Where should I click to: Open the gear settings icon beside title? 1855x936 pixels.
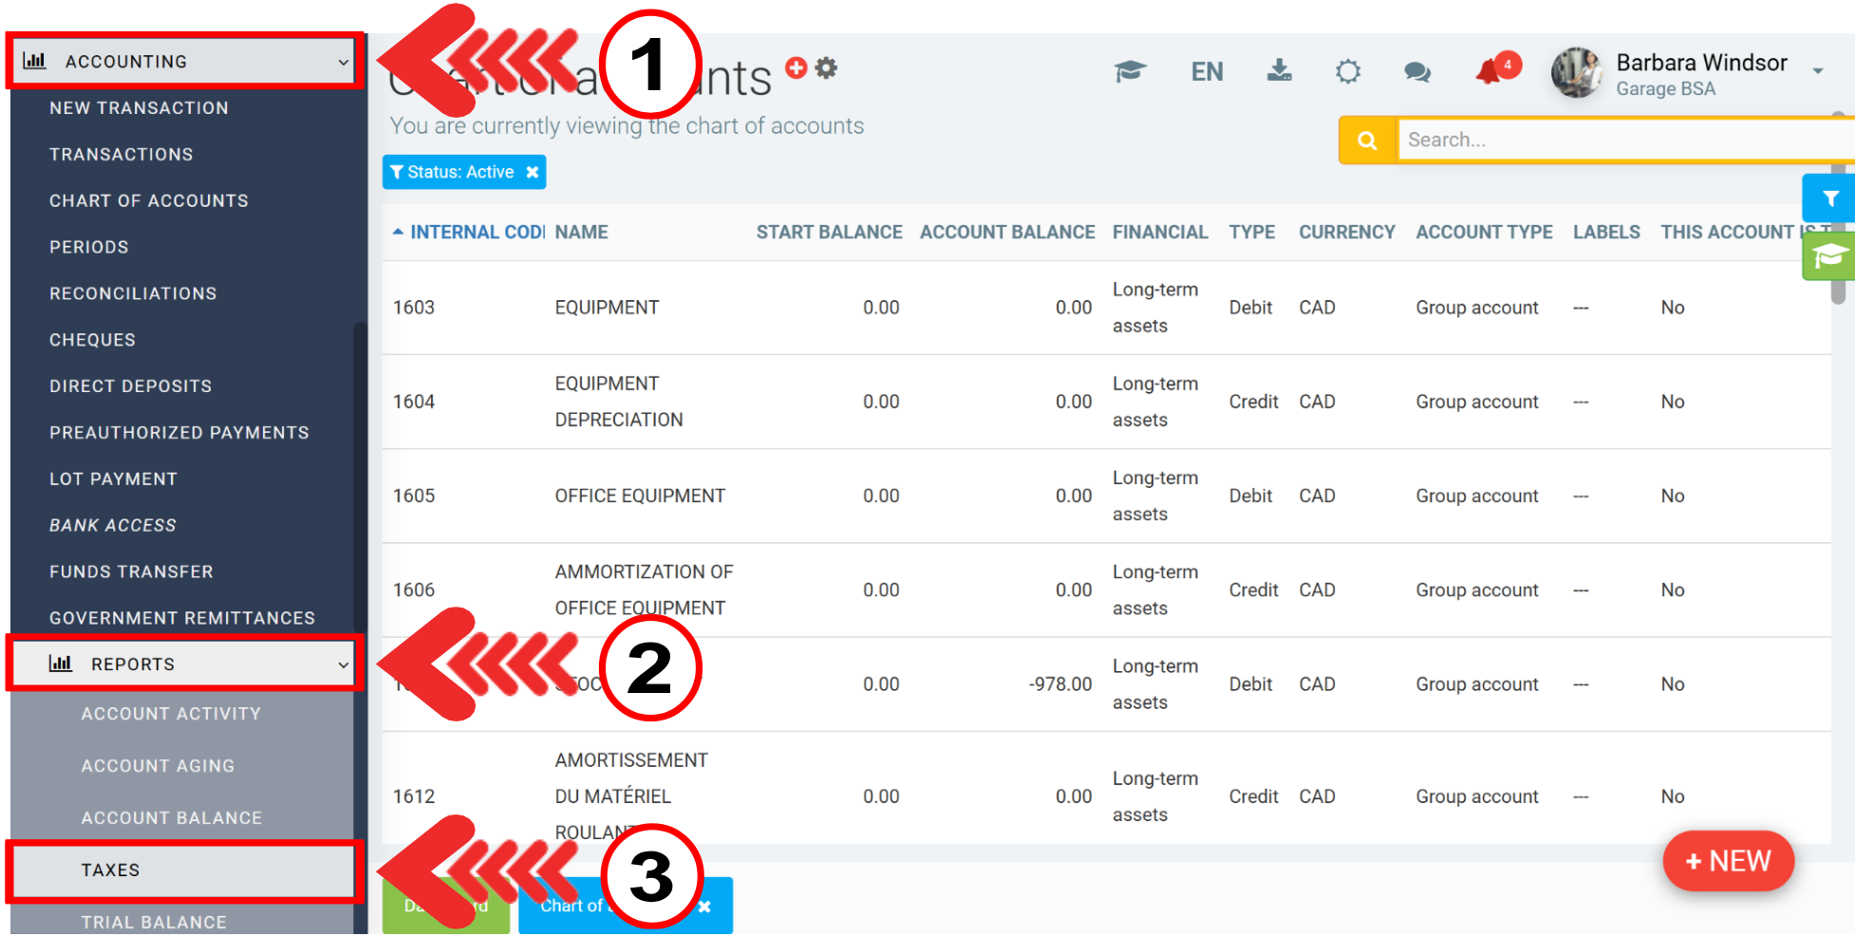point(827,67)
